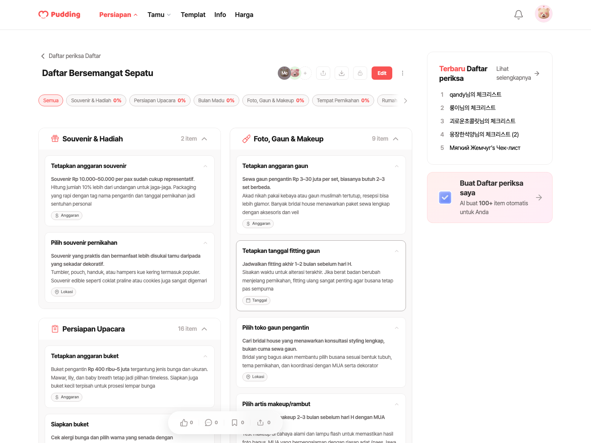Open the Persiapan dropdown menu
Viewport: 591px width, 443px height.
click(119, 15)
